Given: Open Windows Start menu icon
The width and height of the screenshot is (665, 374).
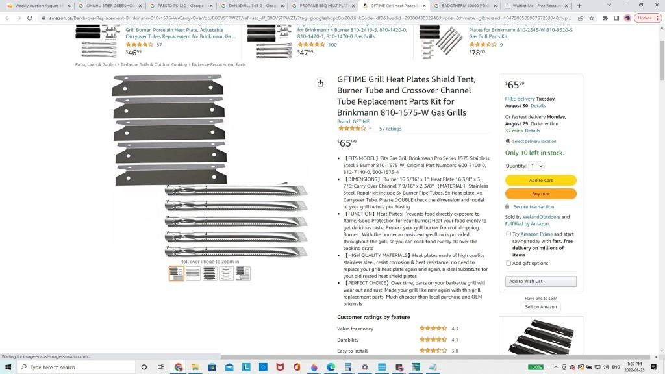Looking at the screenshot, I should click(x=8, y=367).
